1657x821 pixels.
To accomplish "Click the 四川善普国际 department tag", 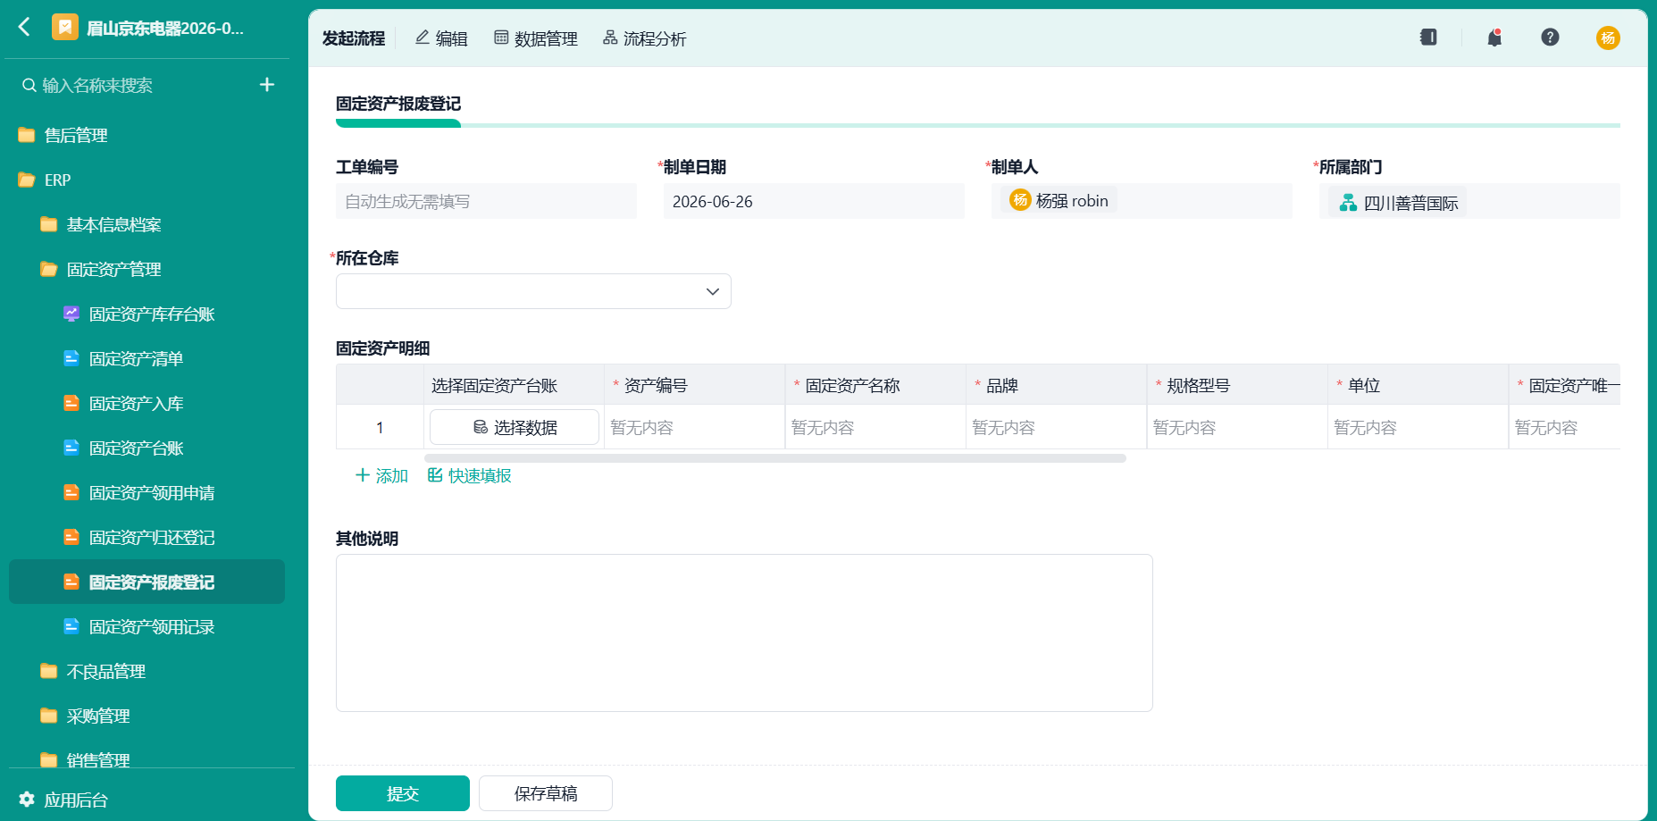I will point(1397,203).
